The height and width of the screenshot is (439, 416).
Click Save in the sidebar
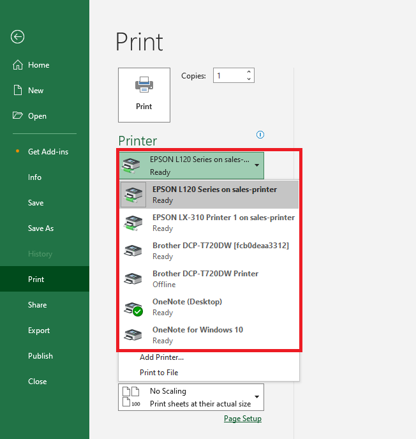45,203
